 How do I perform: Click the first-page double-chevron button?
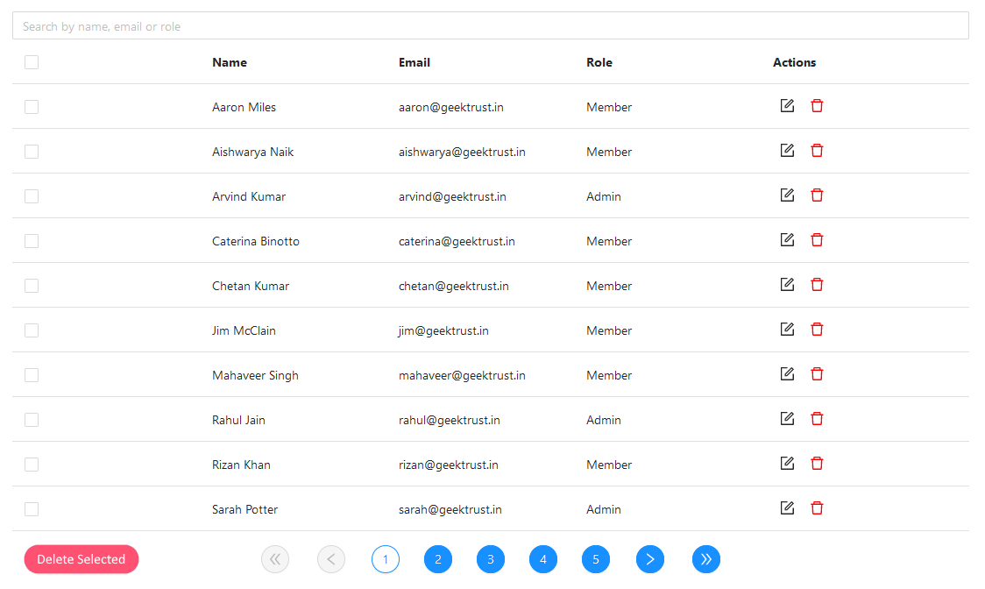pyautogui.click(x=275, y=558)
